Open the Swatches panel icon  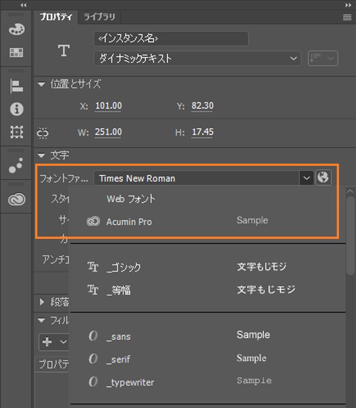pos(16,52)
